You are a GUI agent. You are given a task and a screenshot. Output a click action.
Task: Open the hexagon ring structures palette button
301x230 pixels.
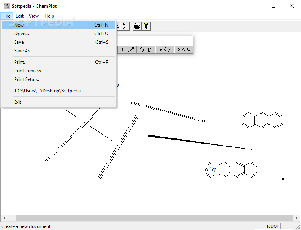point(146,50)
